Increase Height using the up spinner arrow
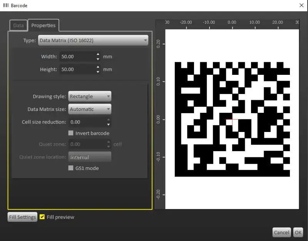 tap(98, 67)
